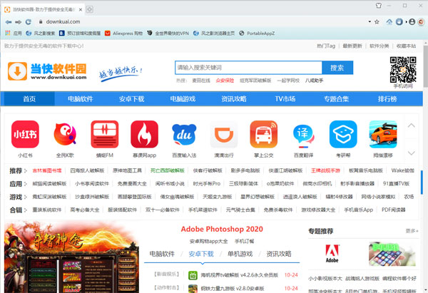
Task: Open the 最新更新 link
Action: coord(352,46)
